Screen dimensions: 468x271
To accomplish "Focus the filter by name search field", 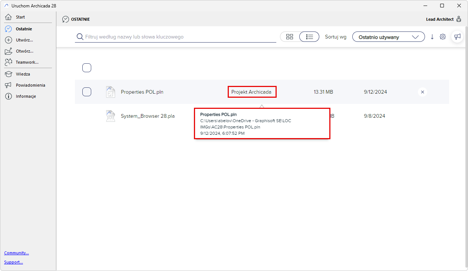I will click(175, 37).
